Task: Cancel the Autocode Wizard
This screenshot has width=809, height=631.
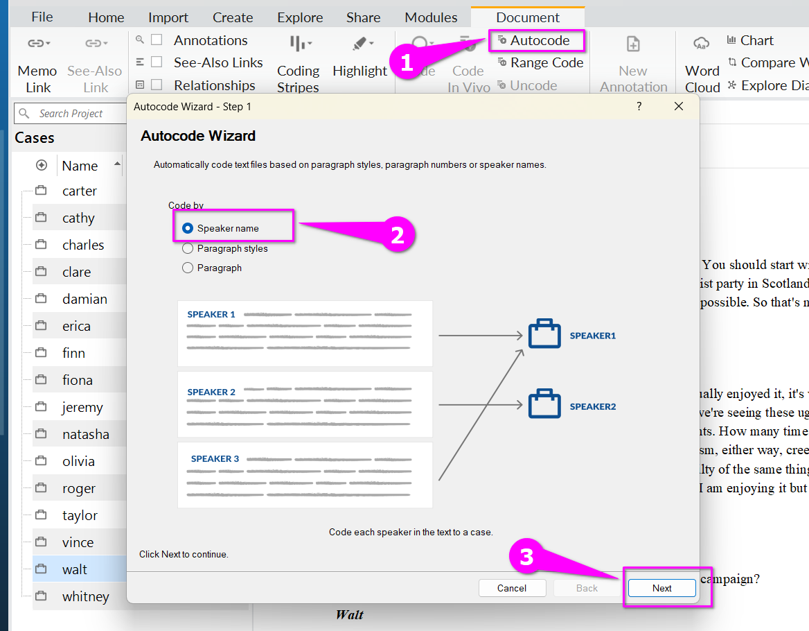Action: [x=512, y=588]
